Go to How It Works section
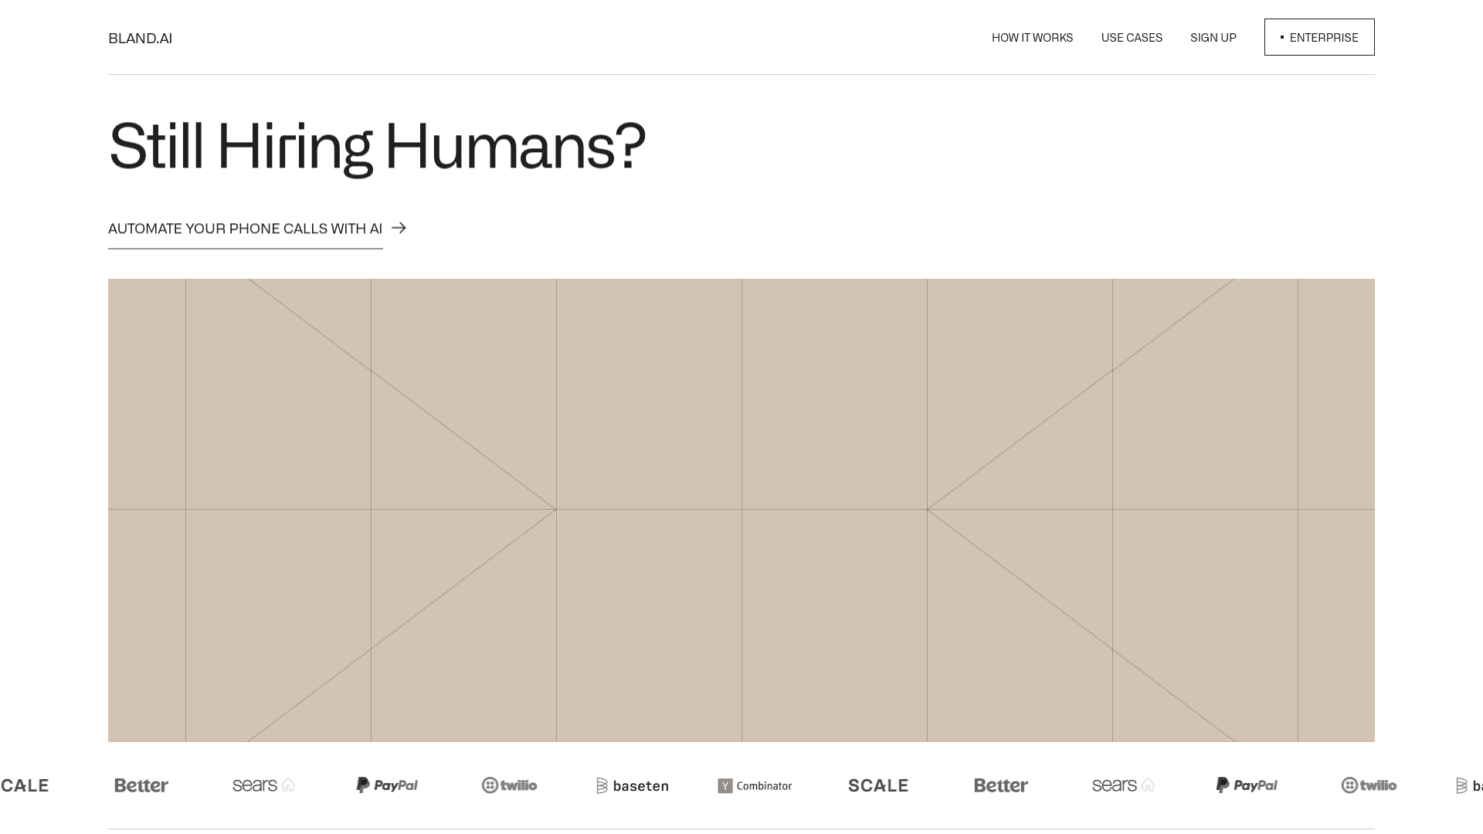Viewport: 1483px width, 834px height. (x=1032, y=37)
